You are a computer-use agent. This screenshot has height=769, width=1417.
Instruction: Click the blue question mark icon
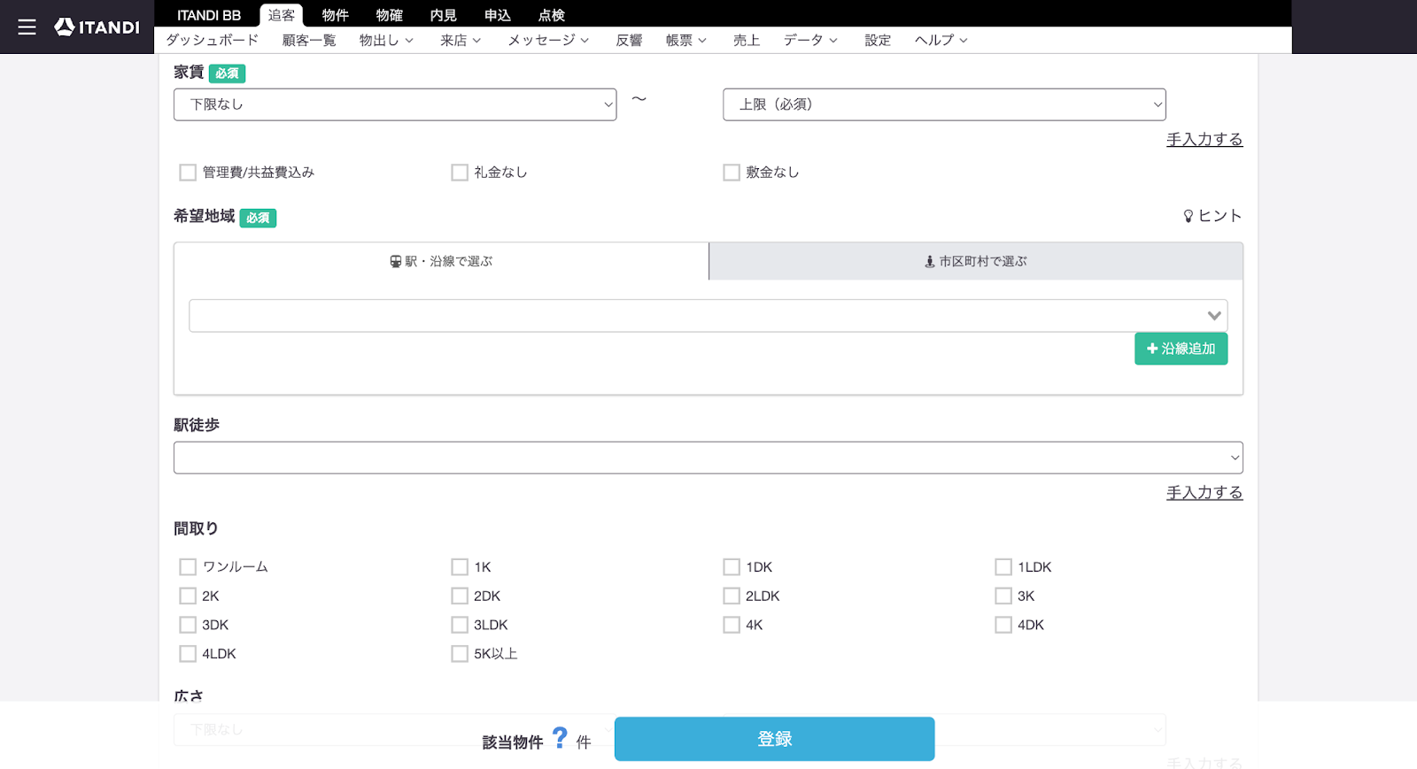tap(560, 737)
